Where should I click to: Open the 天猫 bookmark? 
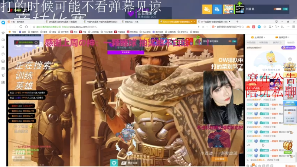pyautogui.click(x=82, y=32)
